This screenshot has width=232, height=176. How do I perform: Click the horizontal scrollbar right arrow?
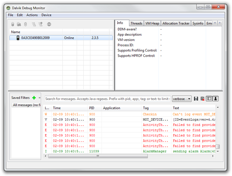[x=213, y=156]
